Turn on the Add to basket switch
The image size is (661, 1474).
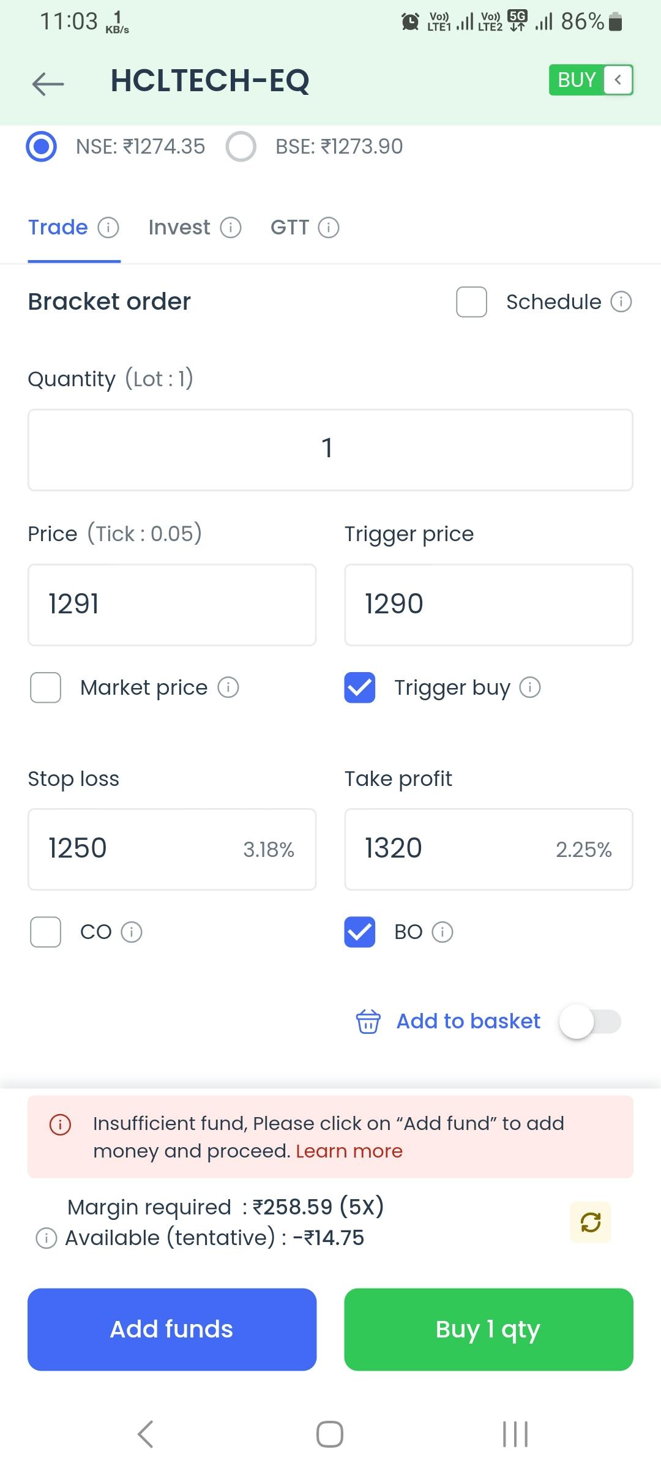tap(590, 1022)
